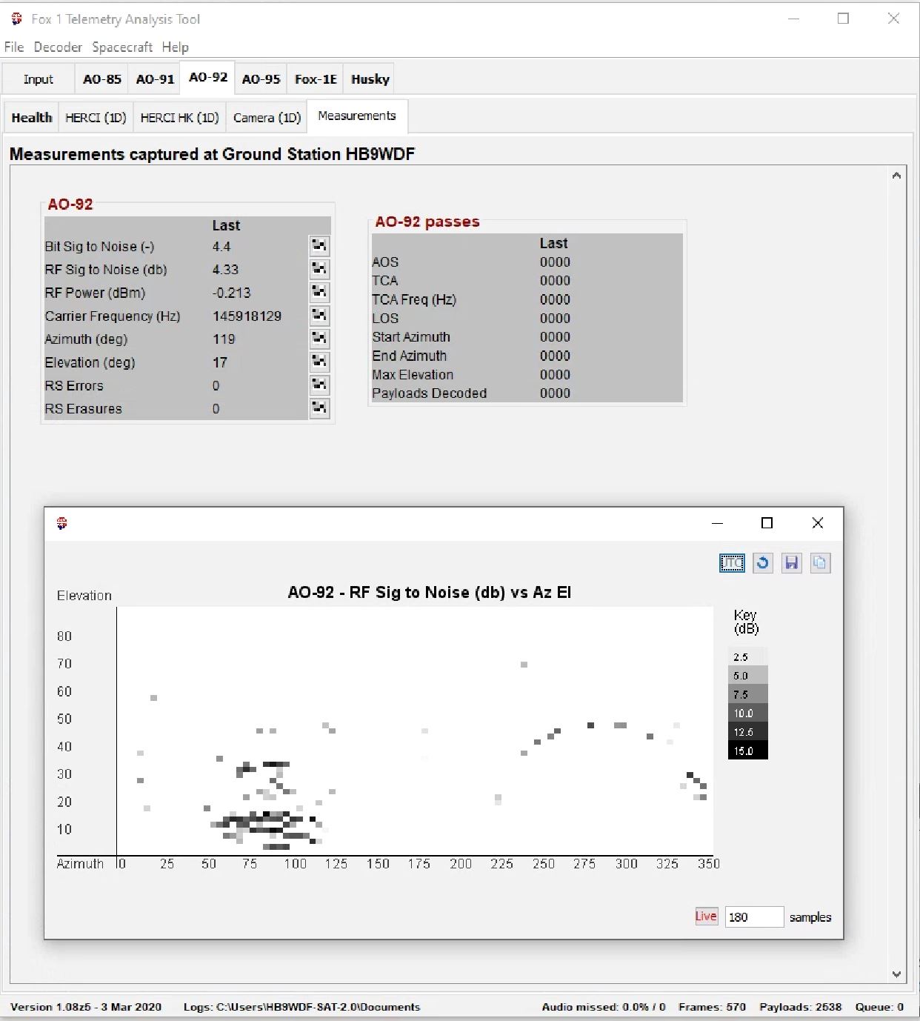Click the graph title AO-92 RF Sig to Noise
Screen dimensions: 920x1021
point(430,593)
